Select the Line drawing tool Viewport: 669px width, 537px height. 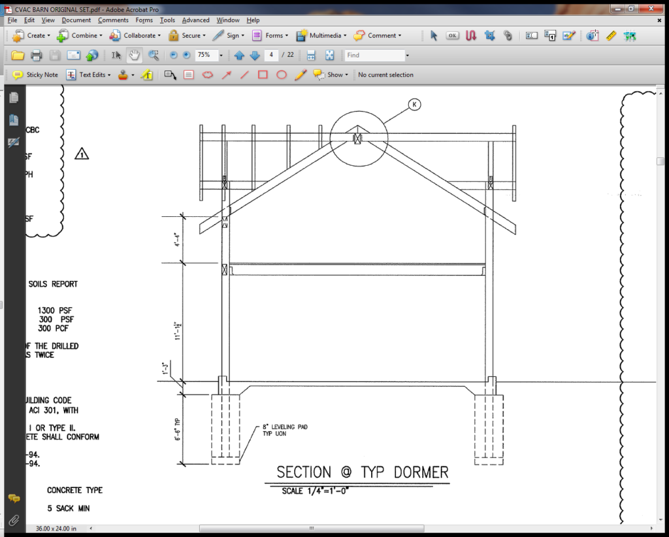click(244, 75)
